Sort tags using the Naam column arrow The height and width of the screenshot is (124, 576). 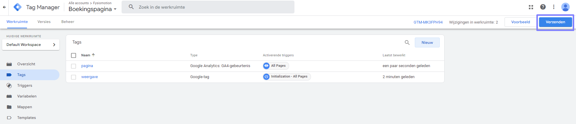[x=93, y=55]
